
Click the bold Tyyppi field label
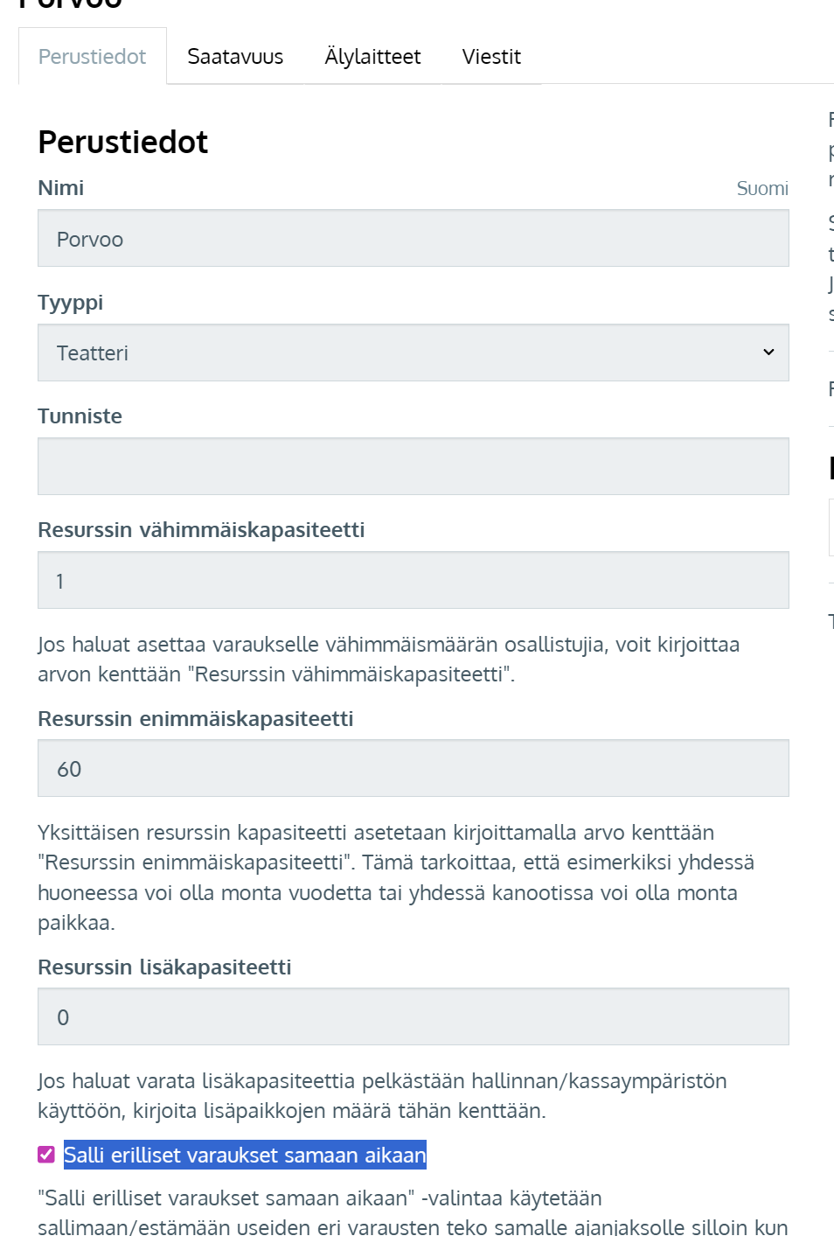71,303
